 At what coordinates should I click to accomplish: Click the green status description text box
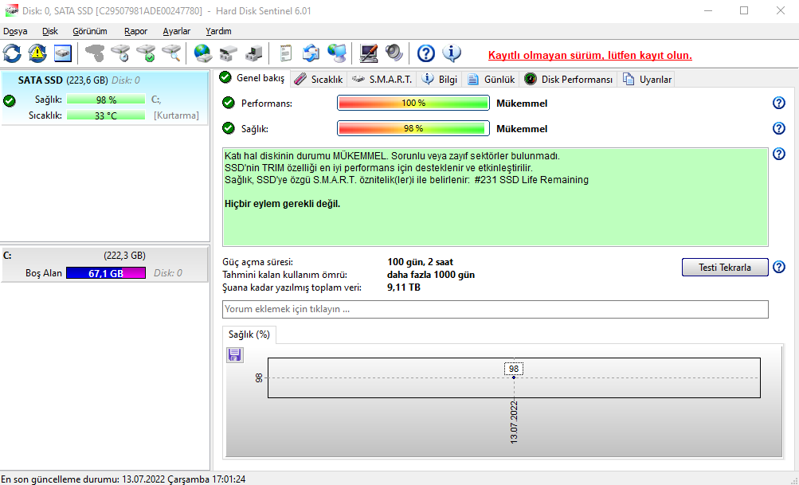tap(495, 198)
